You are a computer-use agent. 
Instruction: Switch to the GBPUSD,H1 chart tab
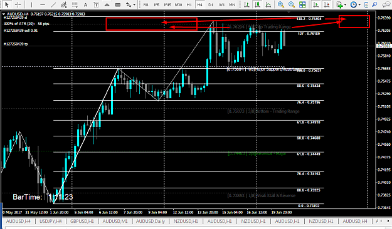(82, 221)
